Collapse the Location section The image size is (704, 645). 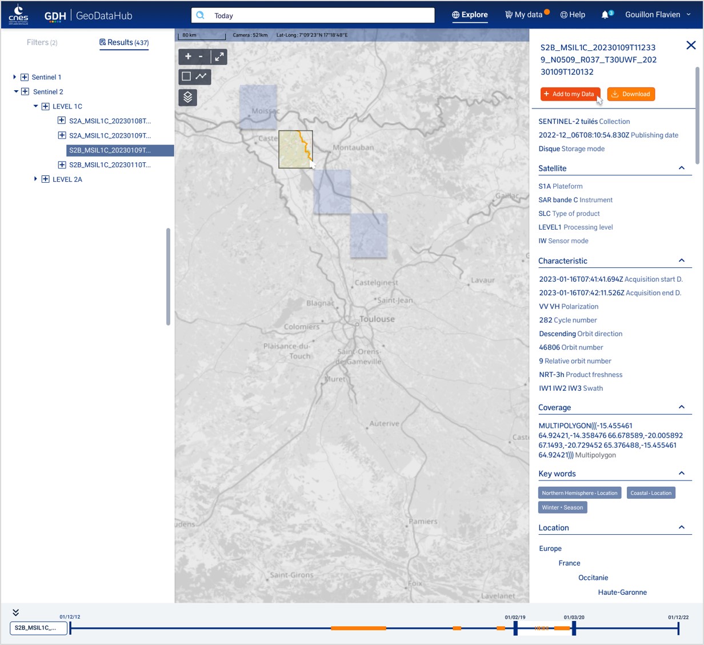[x=681, y=527]
